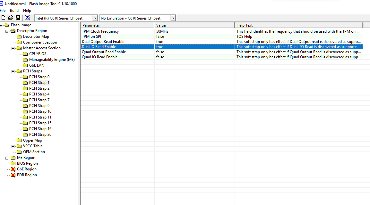The height and width of the screenshot is (205, 370).
Task: Click the disabled PDR Region red-X icon
Action: coord(13,175)
